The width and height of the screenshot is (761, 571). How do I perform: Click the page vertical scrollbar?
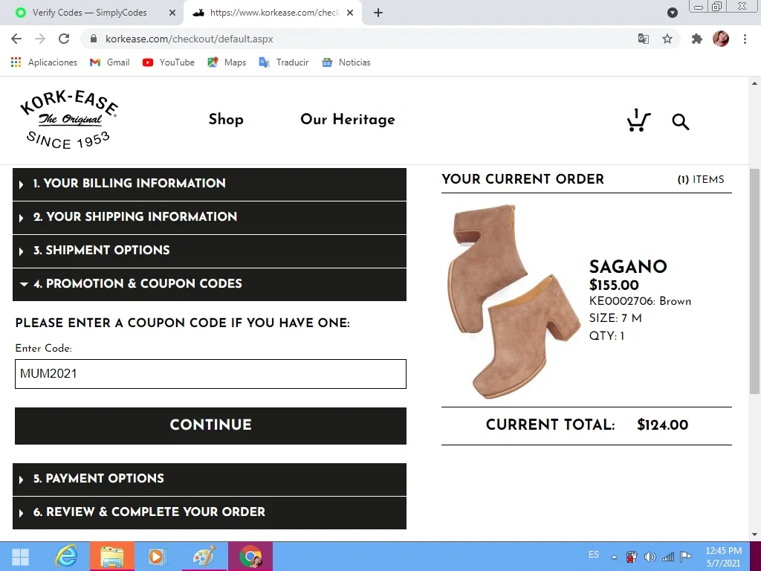[754, 282]
